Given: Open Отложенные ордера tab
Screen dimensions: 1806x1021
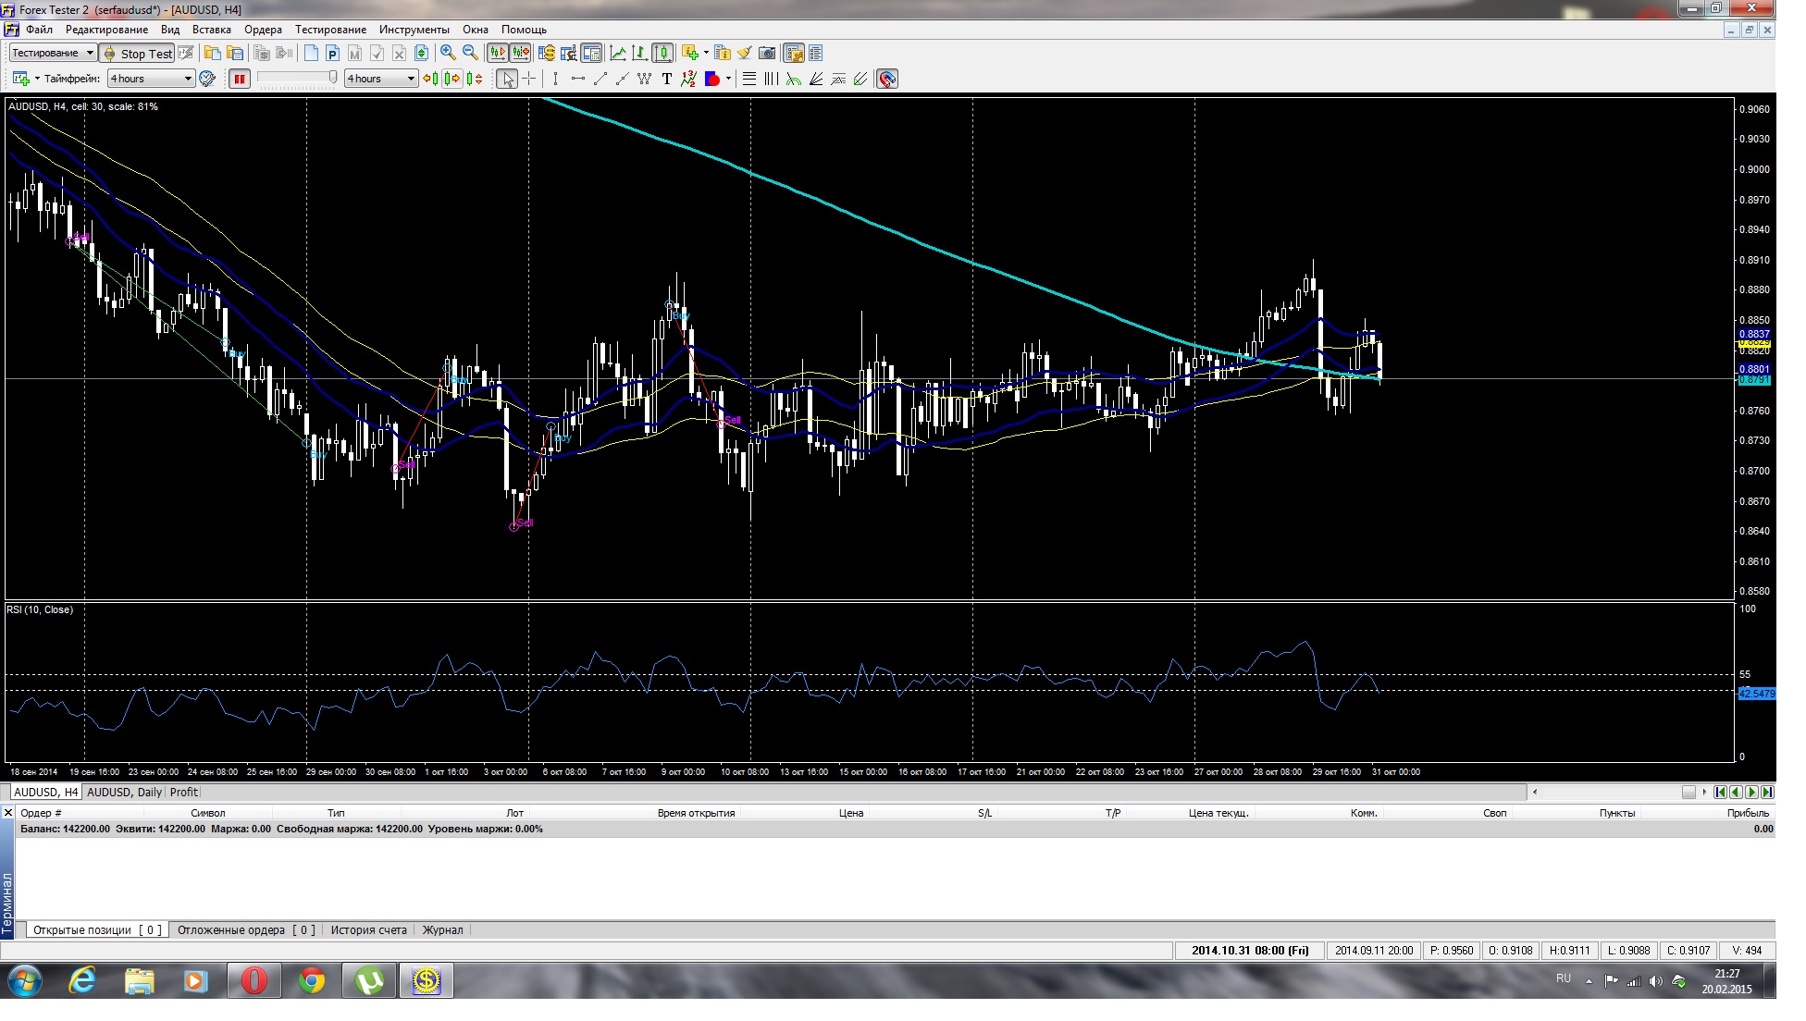Looking at the screenshot, I should coord(246,930).
